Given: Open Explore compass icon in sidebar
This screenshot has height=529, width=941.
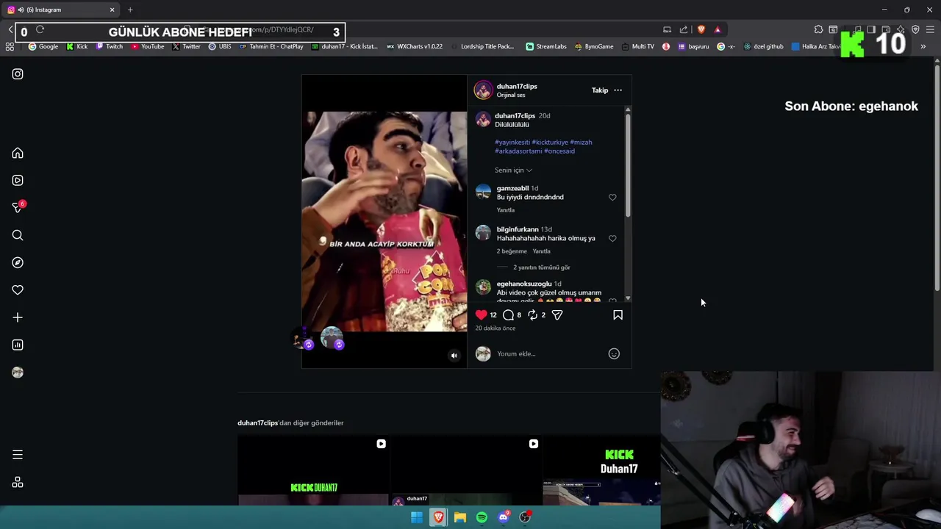Looking at the screenshot, I should pyautogui.click(x=18, y=262).
